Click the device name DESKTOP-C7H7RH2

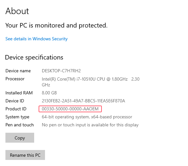click(61, 71)
